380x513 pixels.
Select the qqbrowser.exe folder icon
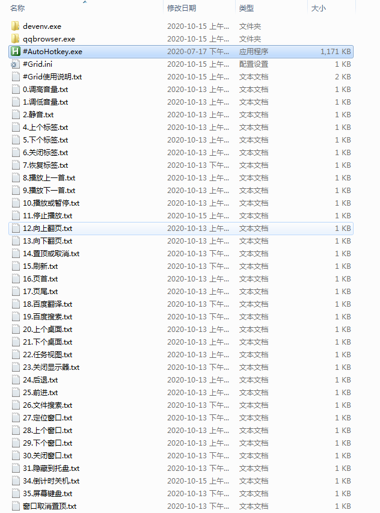pyautogui.click(x=16, y=39)
